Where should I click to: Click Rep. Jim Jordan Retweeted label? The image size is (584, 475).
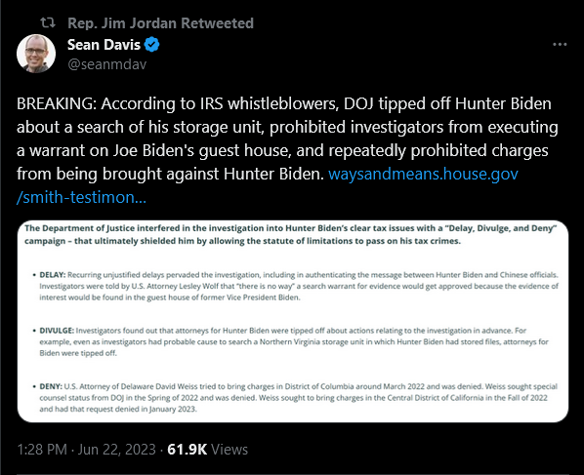pos(160,23)
